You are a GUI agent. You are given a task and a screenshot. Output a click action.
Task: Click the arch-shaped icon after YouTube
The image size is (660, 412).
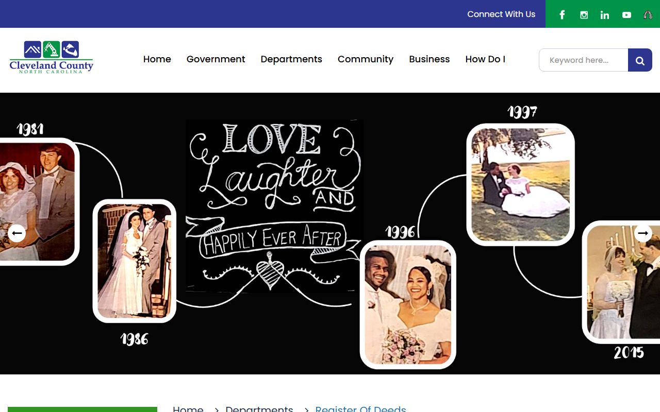click(648, 14)
